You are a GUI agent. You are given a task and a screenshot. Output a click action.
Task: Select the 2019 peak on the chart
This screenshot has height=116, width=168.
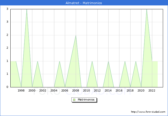coord(136,61)
